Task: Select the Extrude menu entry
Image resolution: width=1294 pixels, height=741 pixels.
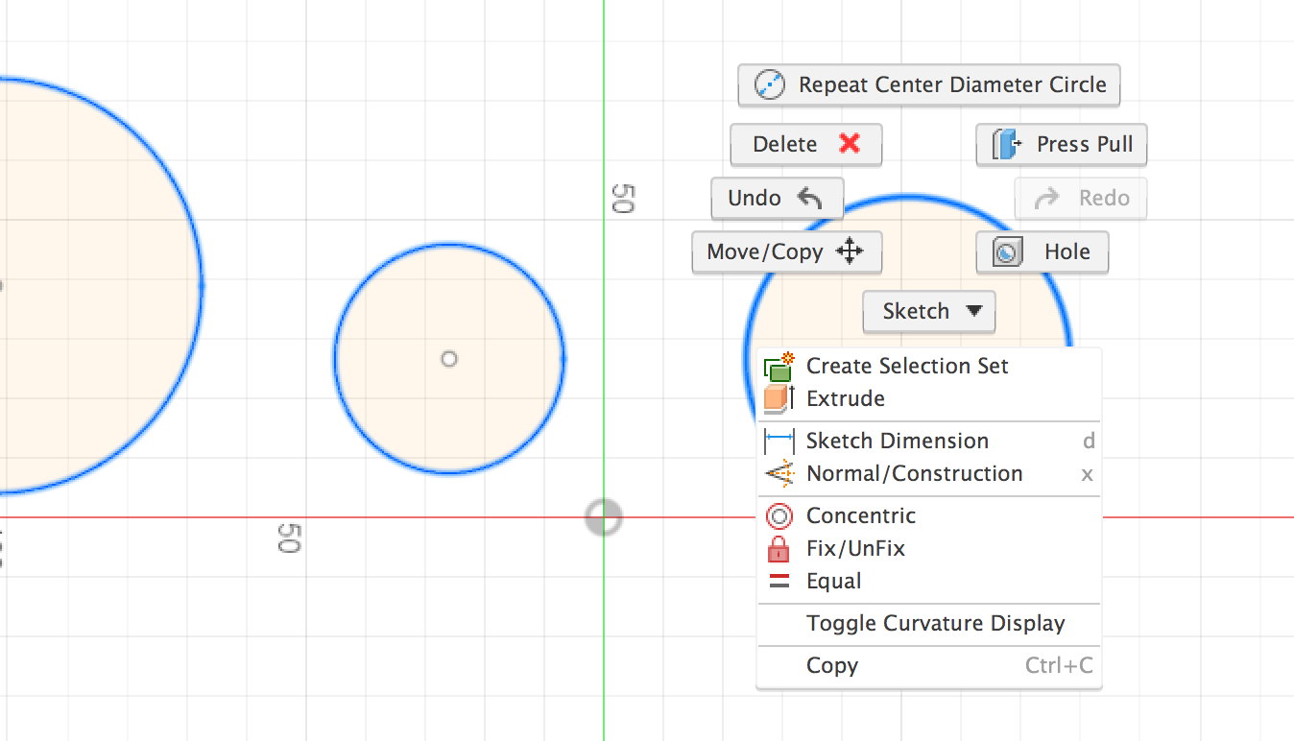Action: tap(846, 398)
